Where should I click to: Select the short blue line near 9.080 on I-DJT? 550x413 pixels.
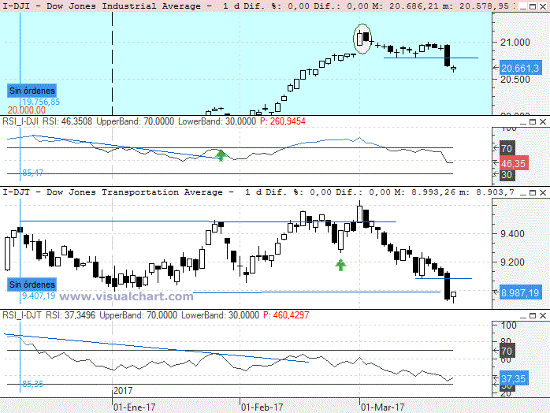[444, 278]
